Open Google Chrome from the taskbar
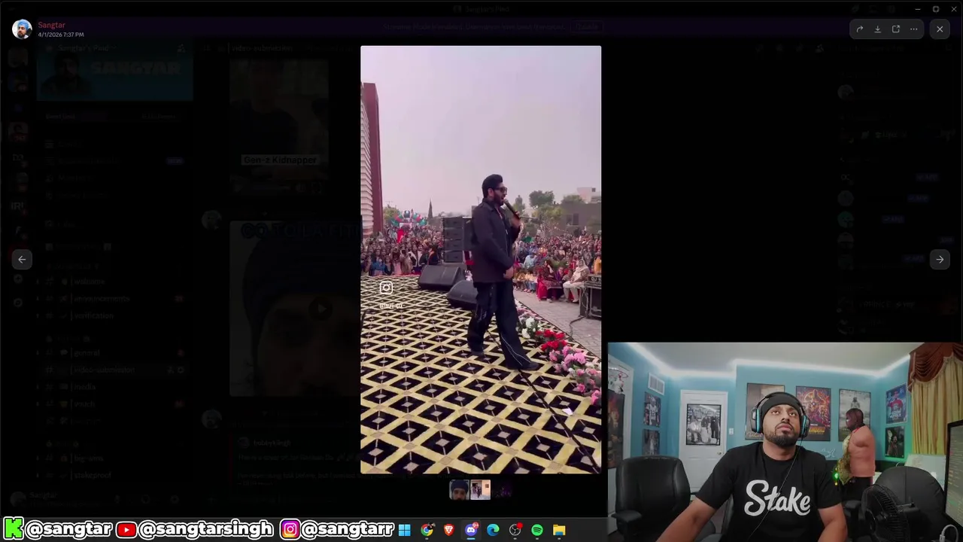This screenshot has height=542, width=963. tap(427, 530)
